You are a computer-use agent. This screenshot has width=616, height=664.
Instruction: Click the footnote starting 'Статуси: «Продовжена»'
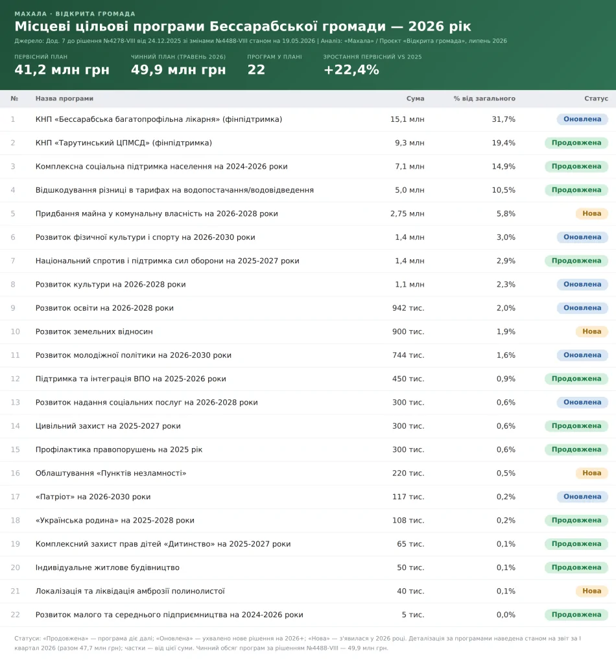298,643
